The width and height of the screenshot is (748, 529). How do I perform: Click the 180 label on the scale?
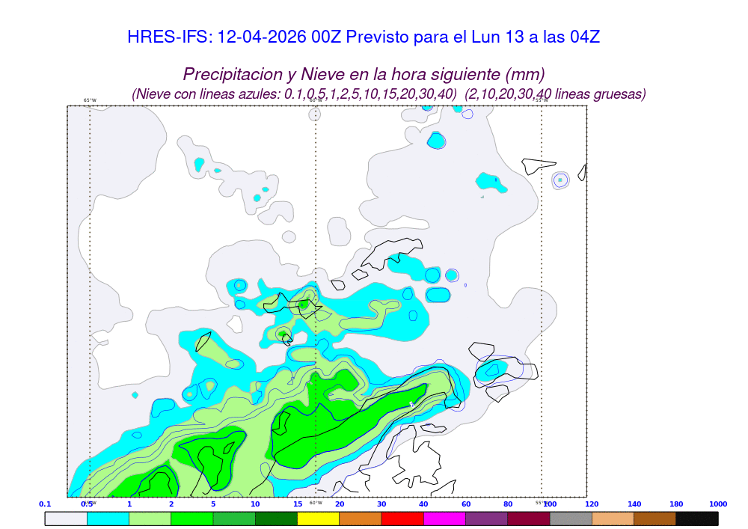[675, 504]
